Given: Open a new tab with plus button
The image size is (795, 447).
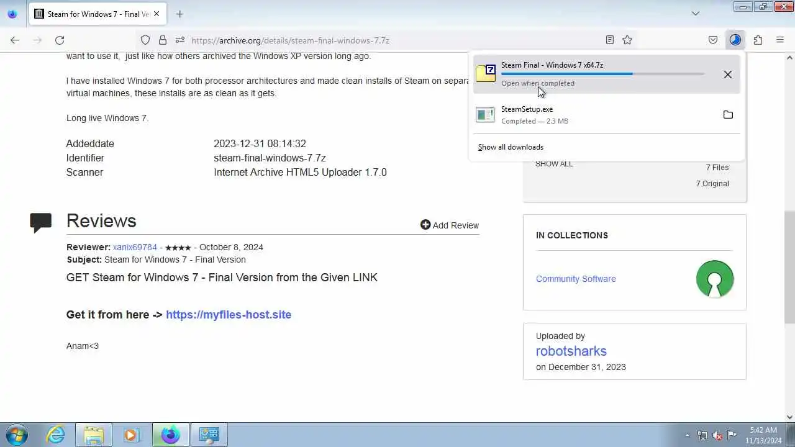Looking at the screenshot, I should pyautogui.click(x=179, y=14).
